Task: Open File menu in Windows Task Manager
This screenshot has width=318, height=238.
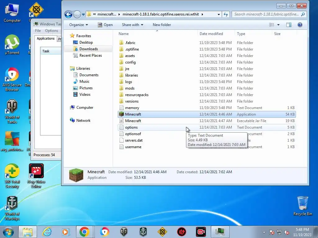Action: [x=38, y=31]
